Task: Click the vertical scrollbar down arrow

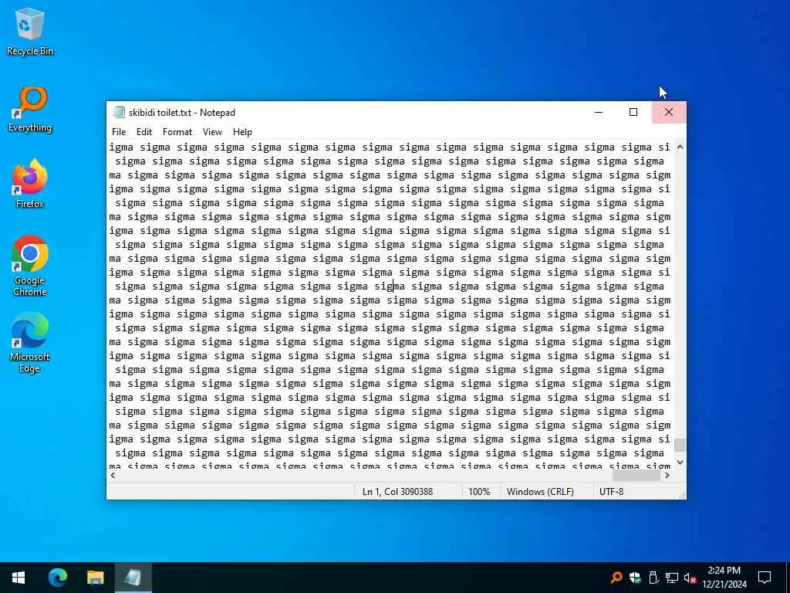Action: 680,462
